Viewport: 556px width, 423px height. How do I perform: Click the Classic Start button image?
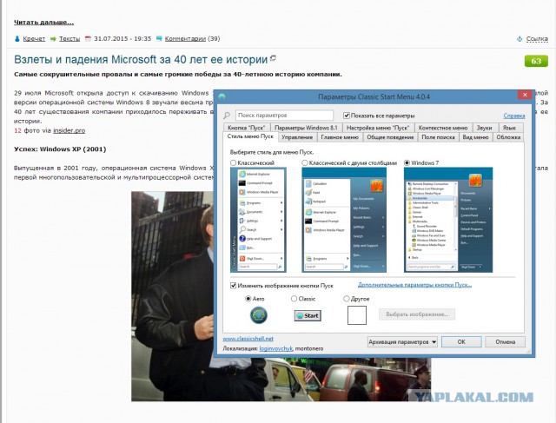[308, 315]
